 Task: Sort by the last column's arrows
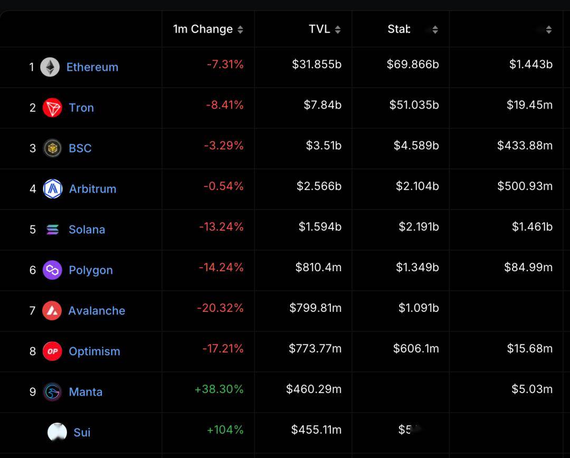pos(549,30)
